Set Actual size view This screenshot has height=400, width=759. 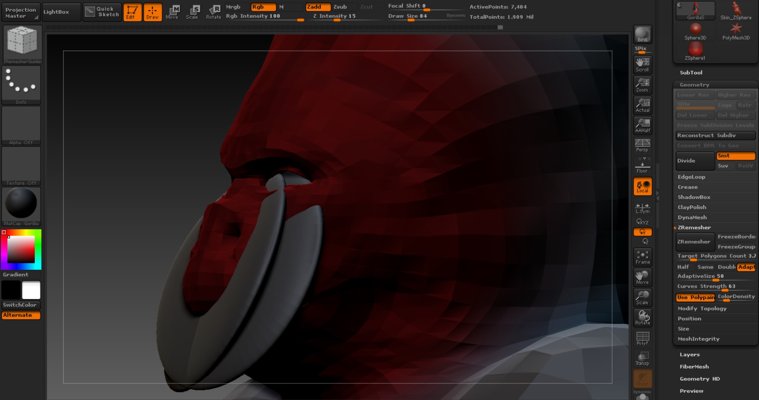tap(643, 105)
